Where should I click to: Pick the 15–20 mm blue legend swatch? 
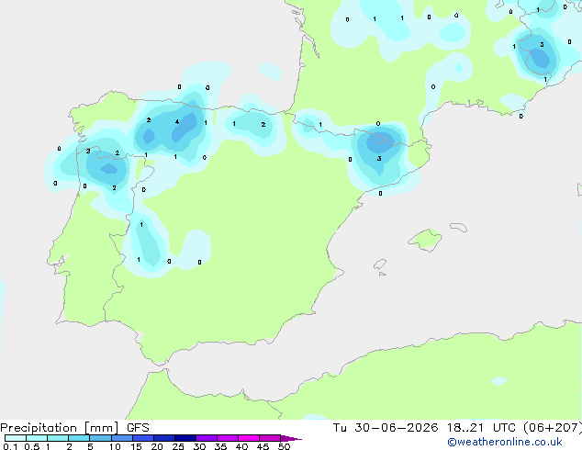pyautogui.click(x=143, y=438)
